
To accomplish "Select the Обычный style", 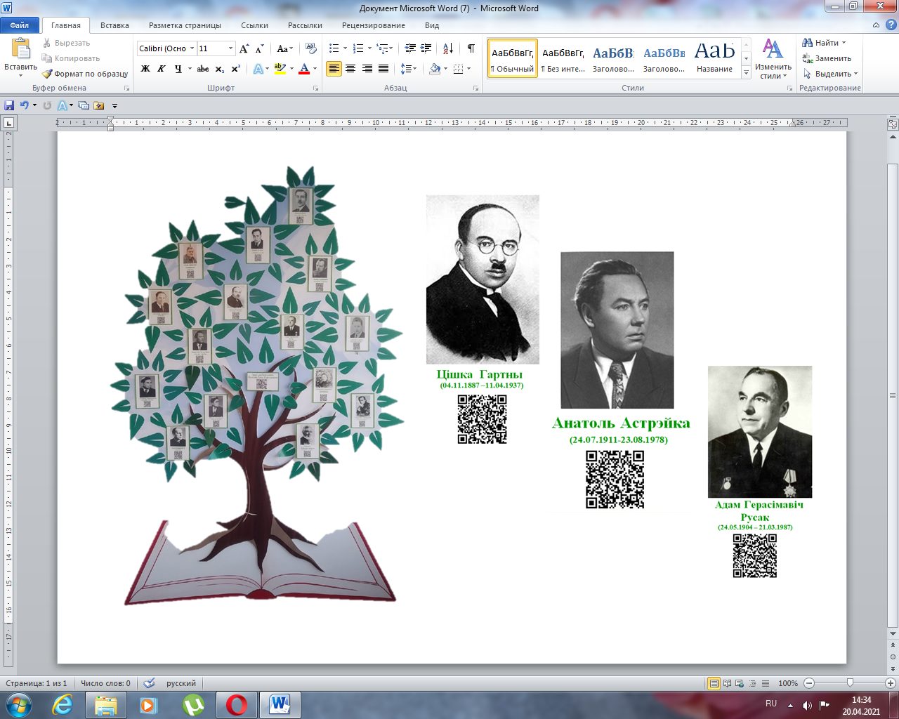I will 513,58.
